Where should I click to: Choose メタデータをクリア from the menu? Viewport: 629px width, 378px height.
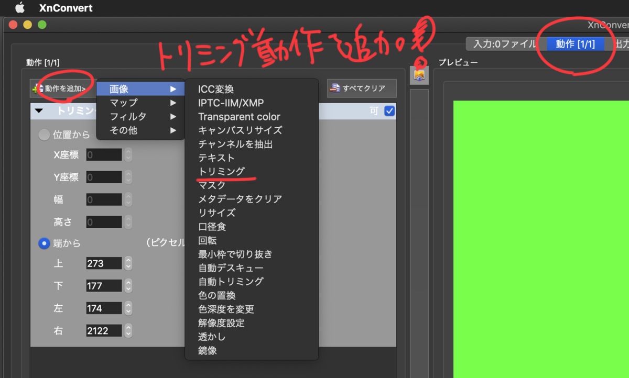pyautogui.click(x=252, y=199)
